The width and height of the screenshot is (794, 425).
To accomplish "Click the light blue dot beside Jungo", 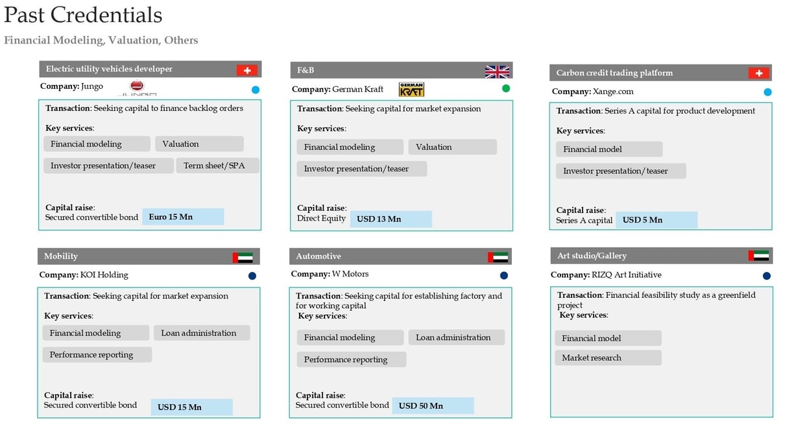I will click(x=256, y=90).
